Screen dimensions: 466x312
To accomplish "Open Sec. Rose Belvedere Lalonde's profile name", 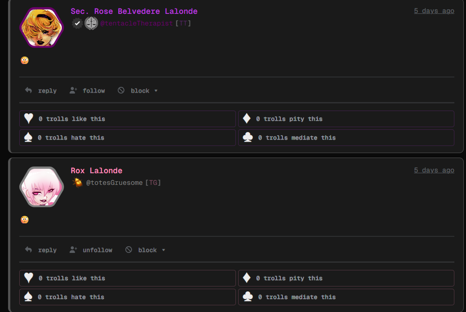I will point(134,11).
